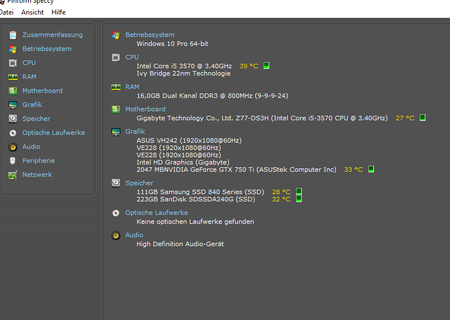This screenshot has width=450, height=320.
Task: Click the CPU chip icon in sidebar
Action: pyautogui.click(x=13, y=63)
